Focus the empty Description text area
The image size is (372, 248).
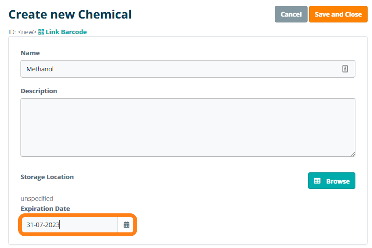pyautogui.click(x=187, y=127)
